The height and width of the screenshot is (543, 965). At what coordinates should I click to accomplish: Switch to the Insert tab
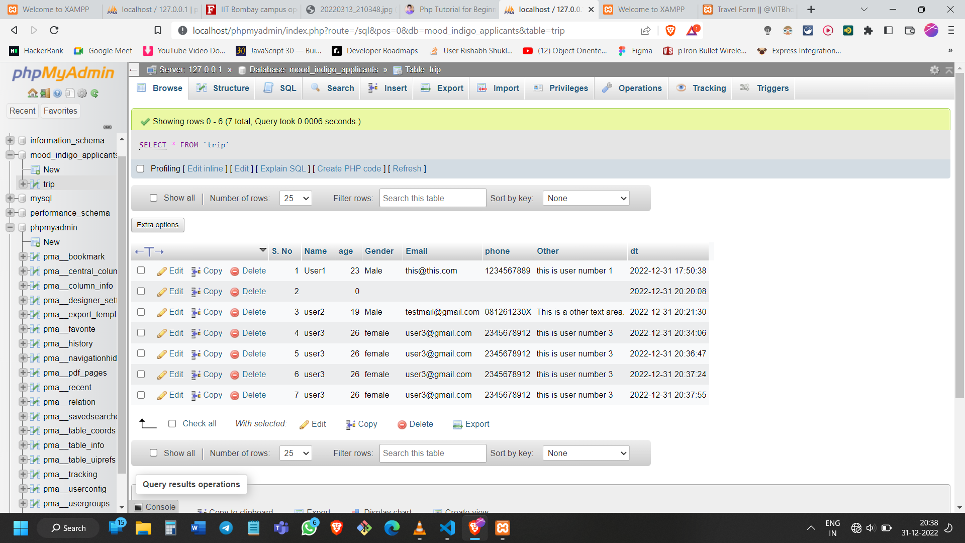pyautogui.click(x=388, y=88)
